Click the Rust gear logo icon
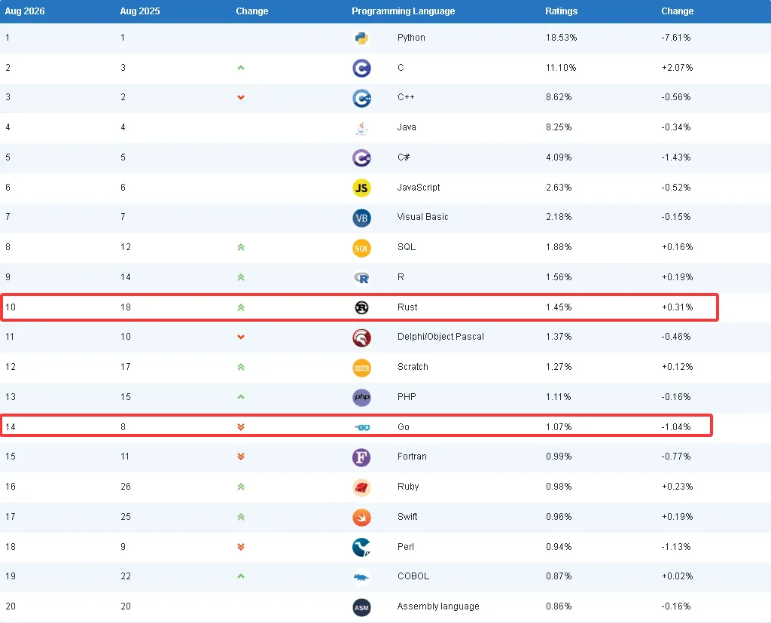 pyautogui.click(x=361, y=307)
